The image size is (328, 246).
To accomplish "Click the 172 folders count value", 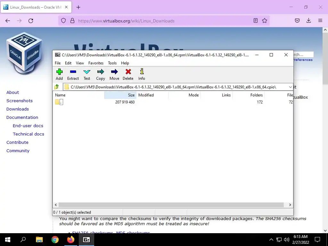I will 260,102.
